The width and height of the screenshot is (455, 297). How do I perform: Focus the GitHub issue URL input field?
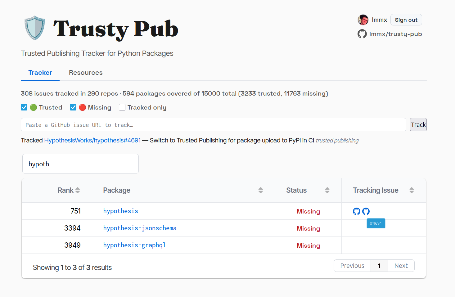(x=213, y=125)
